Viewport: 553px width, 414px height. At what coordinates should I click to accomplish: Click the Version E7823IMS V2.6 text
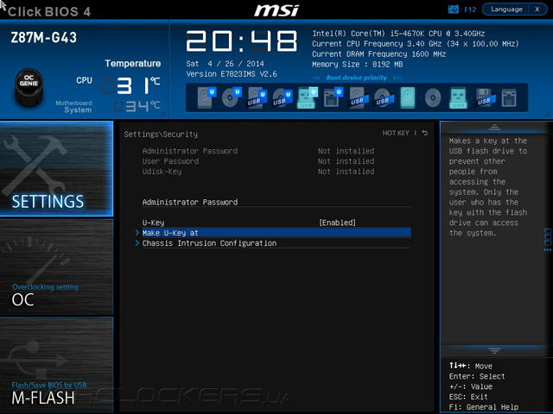pyautogui.click(x=232, y=74)
